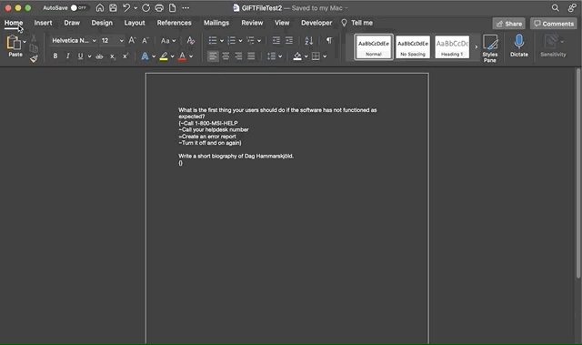Expand bullet list options arrow
The image size is (582, 345).
tap(222, 40)
